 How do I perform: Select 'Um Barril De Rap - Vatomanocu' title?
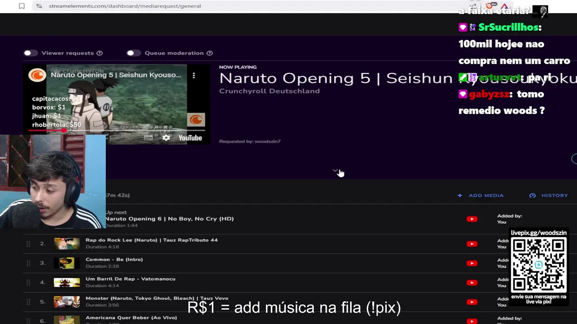(x=130, y=279)
